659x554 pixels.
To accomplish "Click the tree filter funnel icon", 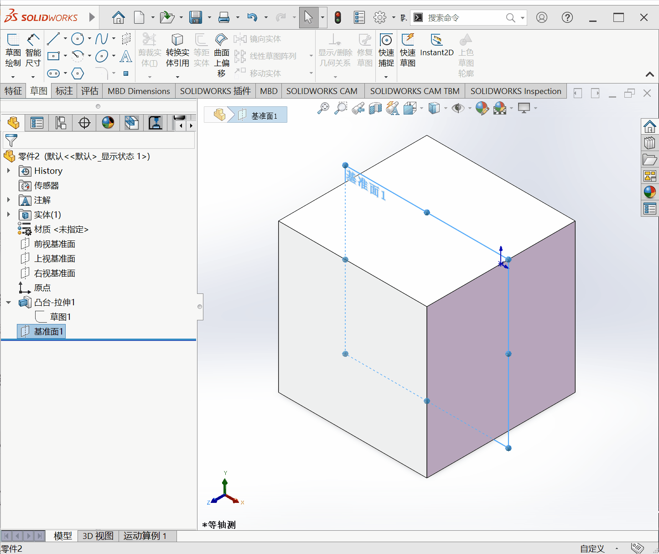I will (x=11, y=140).
